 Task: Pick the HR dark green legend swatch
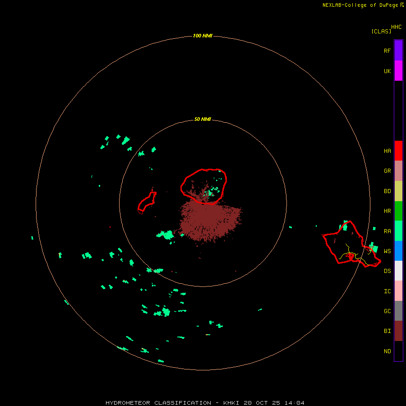pyautogui.click(x=398, y=211)
